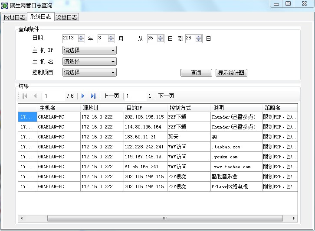Click the previous record arrow icon
315x231 pixels.
click(x=35, y=96)
